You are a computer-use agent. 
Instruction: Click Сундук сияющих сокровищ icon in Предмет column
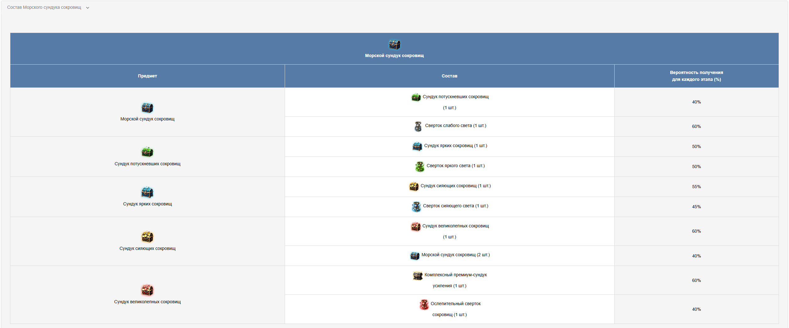147,237
